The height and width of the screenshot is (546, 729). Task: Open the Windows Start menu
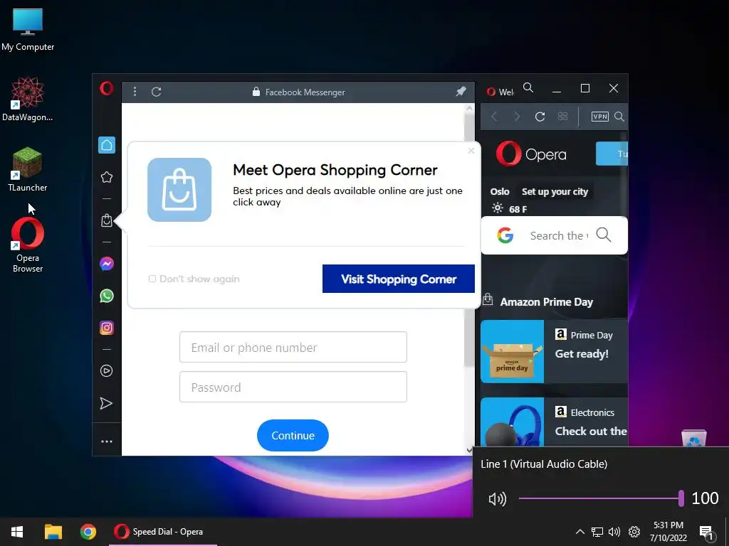[17, 532]
